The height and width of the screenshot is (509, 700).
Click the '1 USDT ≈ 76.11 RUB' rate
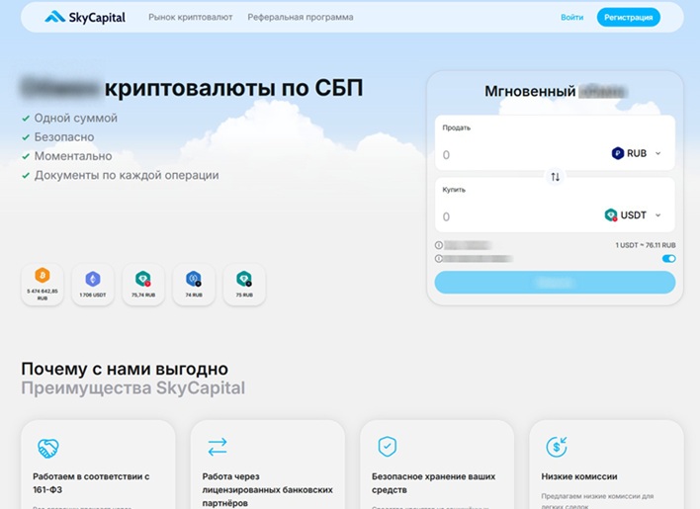tap(645, 245)
